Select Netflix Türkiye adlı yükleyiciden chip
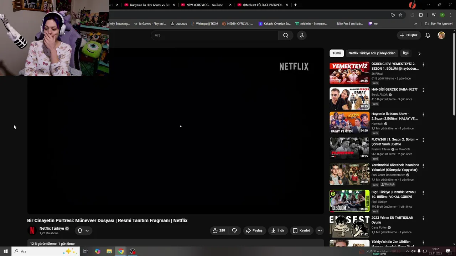Viewport: 456px width, 256px height. coord(372,53)
